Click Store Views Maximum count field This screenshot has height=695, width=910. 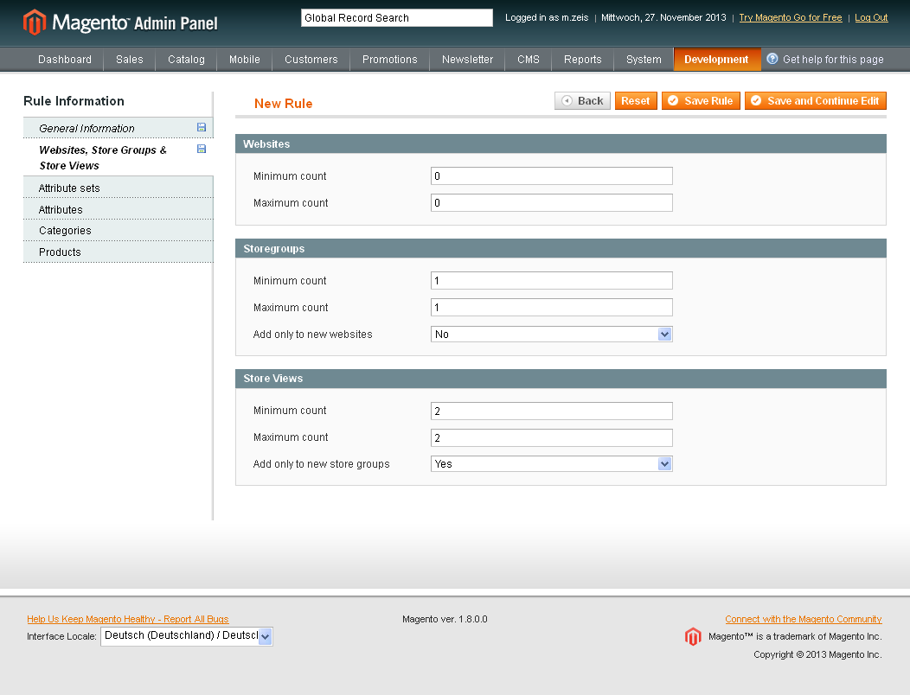(x=551, y=437)
